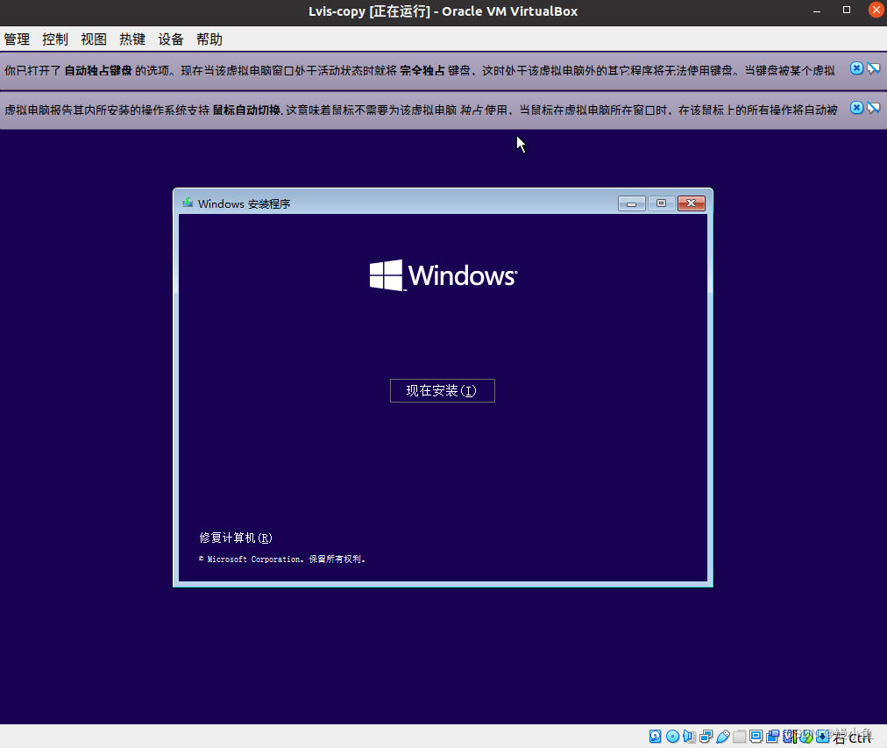This screenshot has height=748, width=887.
Task: Click the network adapter status icon
Action: (x=706, y=736)
